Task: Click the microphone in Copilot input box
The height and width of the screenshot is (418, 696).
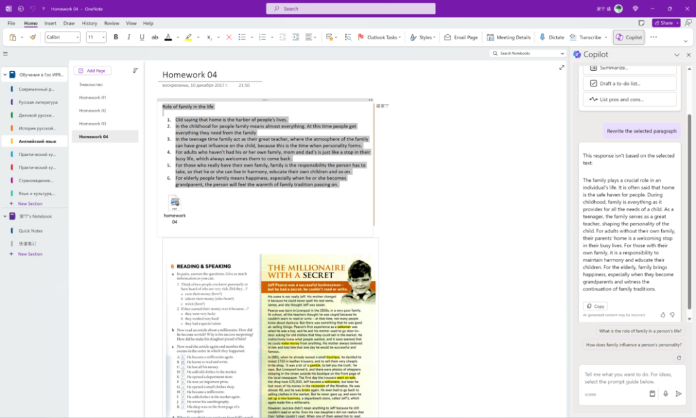Action: point(665,394)
